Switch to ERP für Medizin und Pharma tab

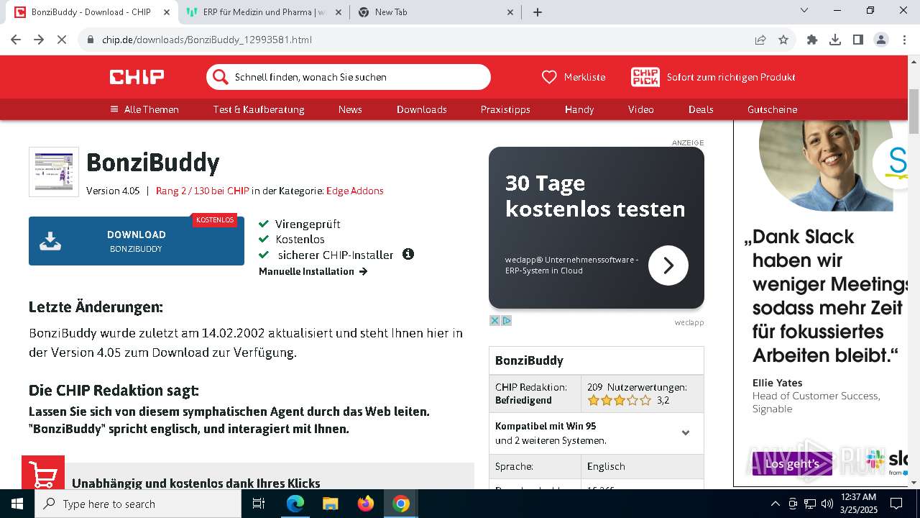click(264, 12)
